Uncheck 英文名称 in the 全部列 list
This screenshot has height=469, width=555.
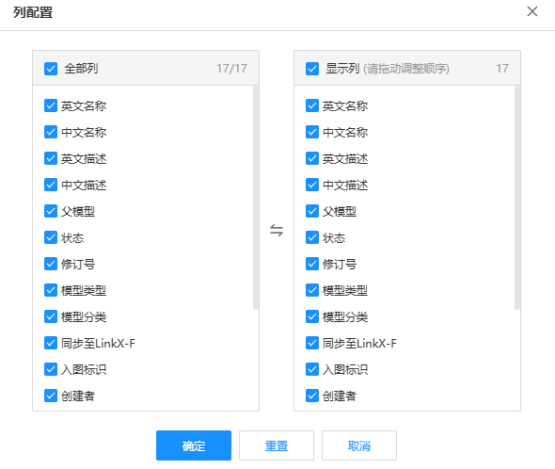coord(51,105)
